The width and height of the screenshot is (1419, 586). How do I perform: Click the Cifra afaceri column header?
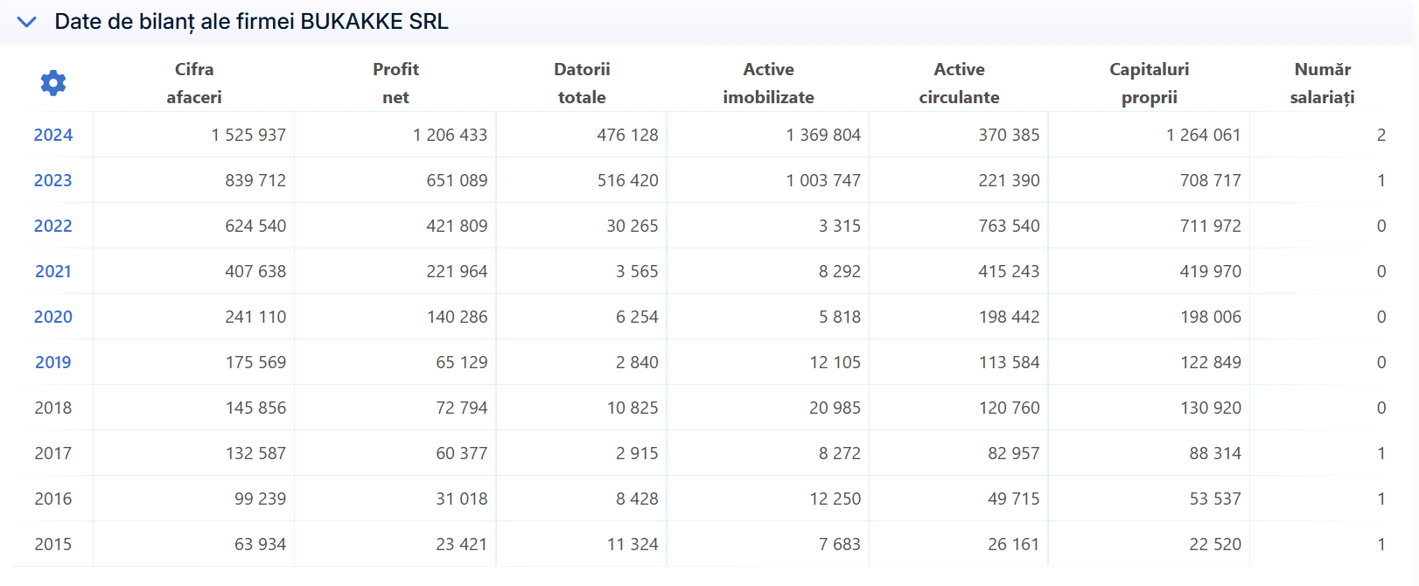coord(194,83)
